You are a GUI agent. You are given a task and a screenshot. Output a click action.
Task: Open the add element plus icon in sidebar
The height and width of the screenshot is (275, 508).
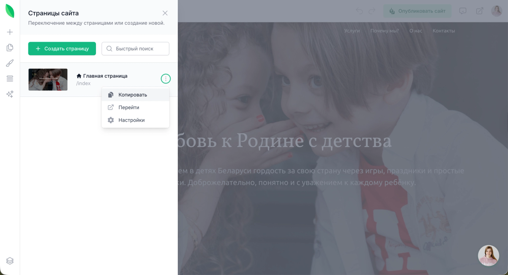10,32
